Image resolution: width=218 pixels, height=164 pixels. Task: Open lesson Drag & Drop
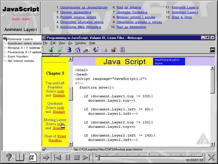point(182,17)
